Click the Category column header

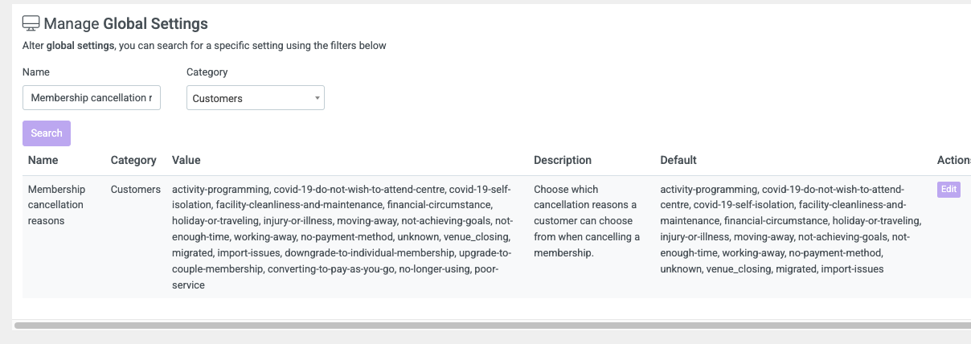click(x=133, y=160)
